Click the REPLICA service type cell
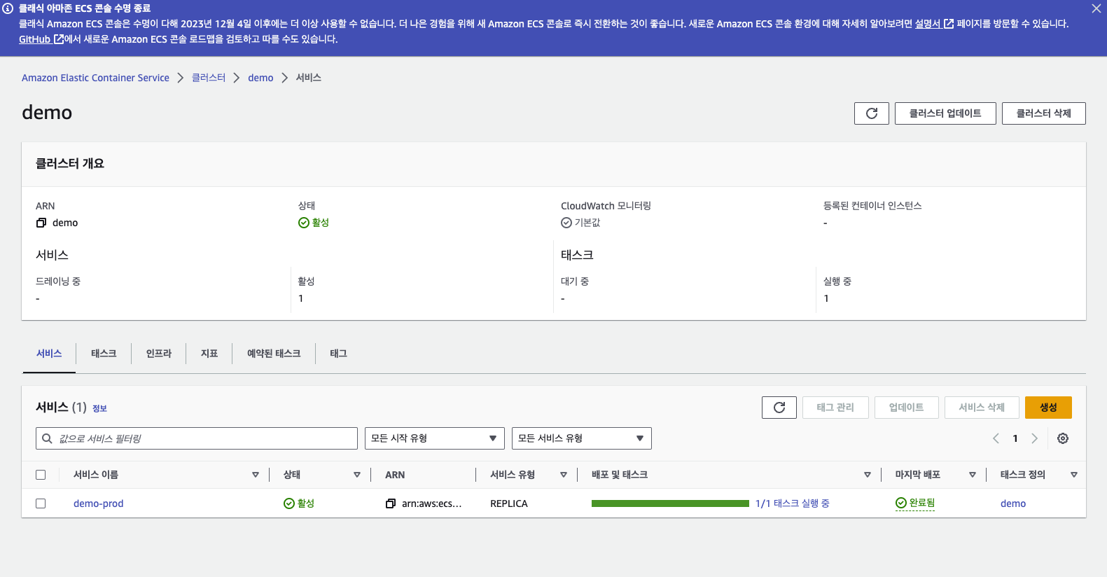This screenshot has width=1107, height=577. pyautogui.click(x=509, y=503)
